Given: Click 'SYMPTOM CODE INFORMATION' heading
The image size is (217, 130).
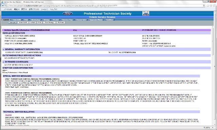Looking at the screenshot, I should coord(18,68).
